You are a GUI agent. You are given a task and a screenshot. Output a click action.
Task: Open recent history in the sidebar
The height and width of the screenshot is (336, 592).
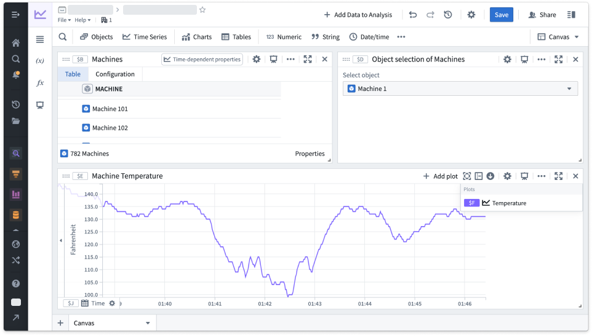(15, 104)
